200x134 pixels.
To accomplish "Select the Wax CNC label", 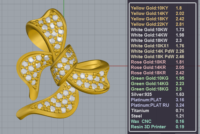I will (x=141, y=121).
